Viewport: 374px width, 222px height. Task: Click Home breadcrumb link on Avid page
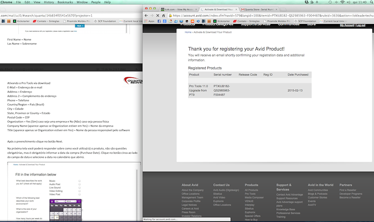coord(188,32)
